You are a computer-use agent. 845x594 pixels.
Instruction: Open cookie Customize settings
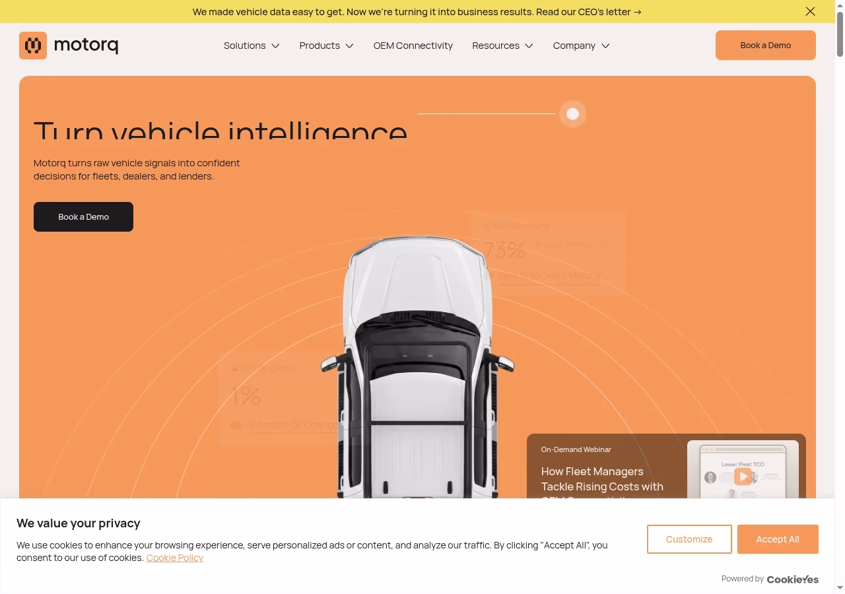coord(689,539)
